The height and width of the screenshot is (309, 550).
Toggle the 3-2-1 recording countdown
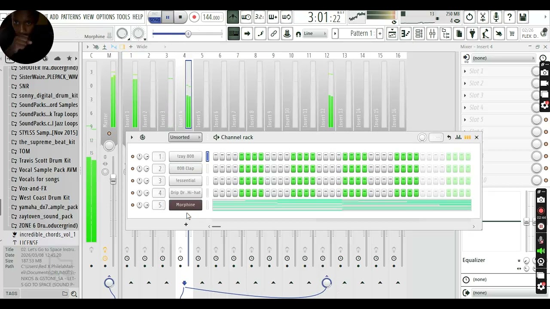point(260,17)
